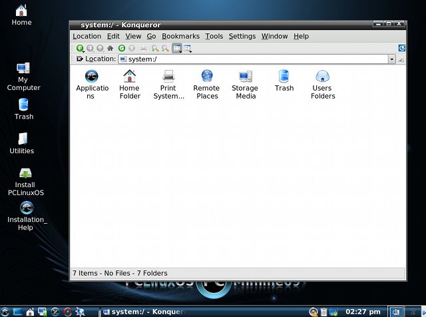This screenshot has width=426, height=317.
Task: Click the blue star panel launcher icon
Action: point(80,312)
